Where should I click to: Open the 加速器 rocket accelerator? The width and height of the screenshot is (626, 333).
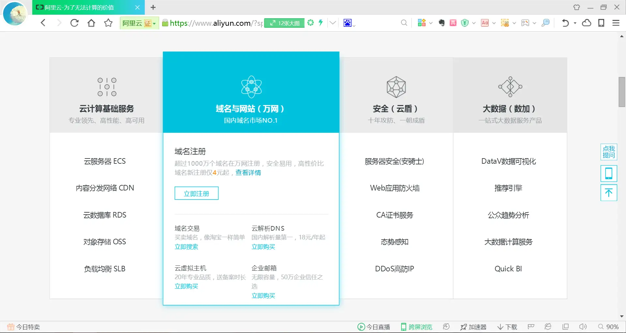[473, 327]
